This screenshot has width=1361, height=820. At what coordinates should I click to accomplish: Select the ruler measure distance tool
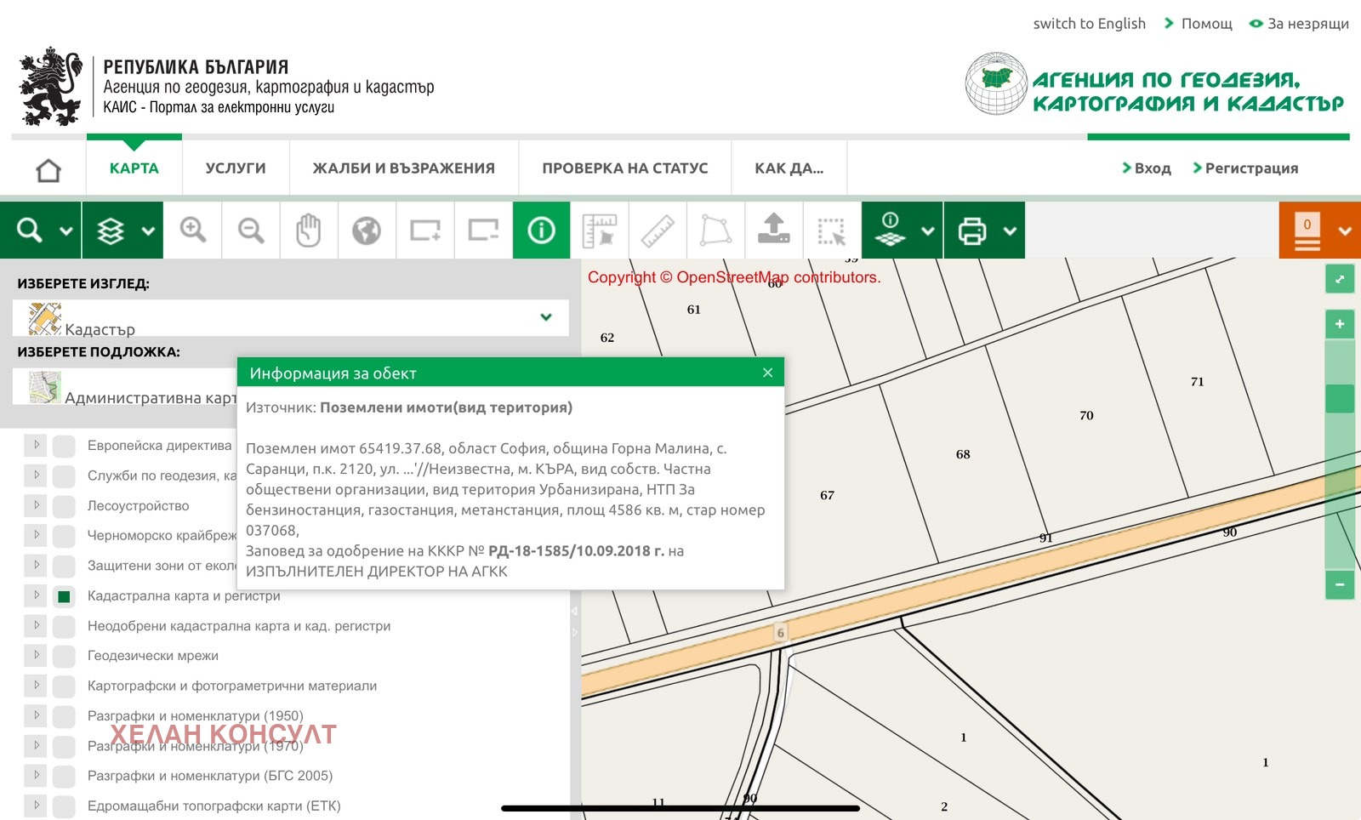click(x=658, y=230)
